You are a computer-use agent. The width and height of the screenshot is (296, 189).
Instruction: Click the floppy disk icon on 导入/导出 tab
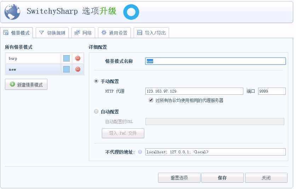tap(140, 33)
